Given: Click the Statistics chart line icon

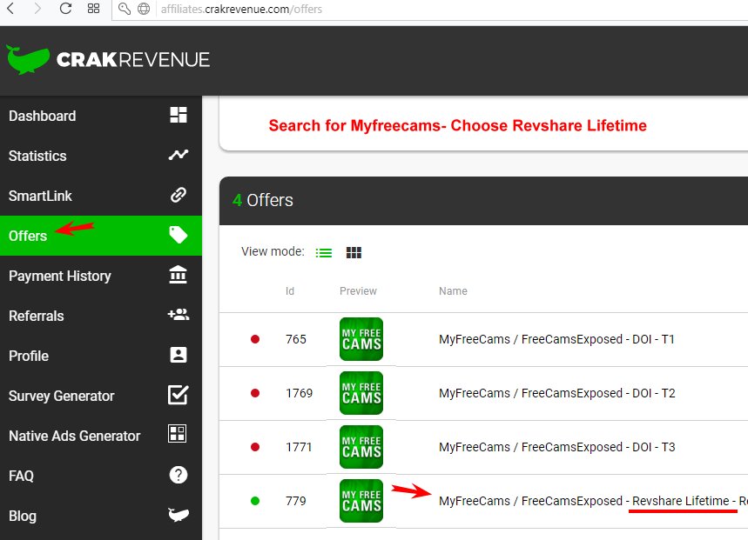Looking at the screenshot, I should [x=179, y=155].
